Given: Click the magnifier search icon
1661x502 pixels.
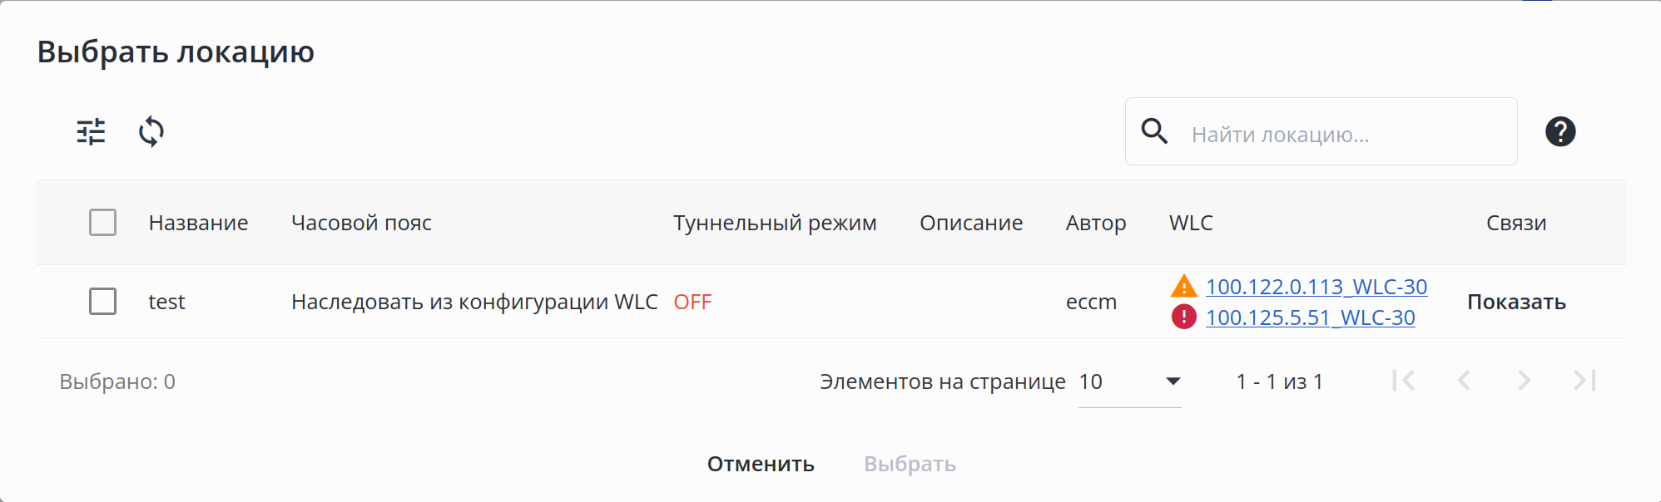Looking at the screenshot, I should [x=1154, y=131].
